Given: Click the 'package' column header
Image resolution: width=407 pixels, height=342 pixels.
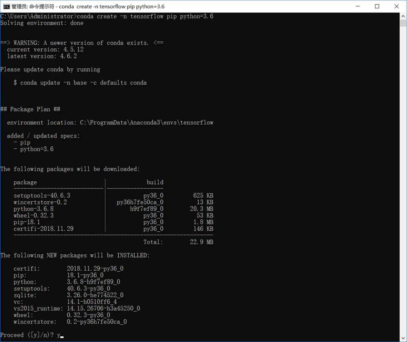Looking at the screenshot, I should coord(25,182).
